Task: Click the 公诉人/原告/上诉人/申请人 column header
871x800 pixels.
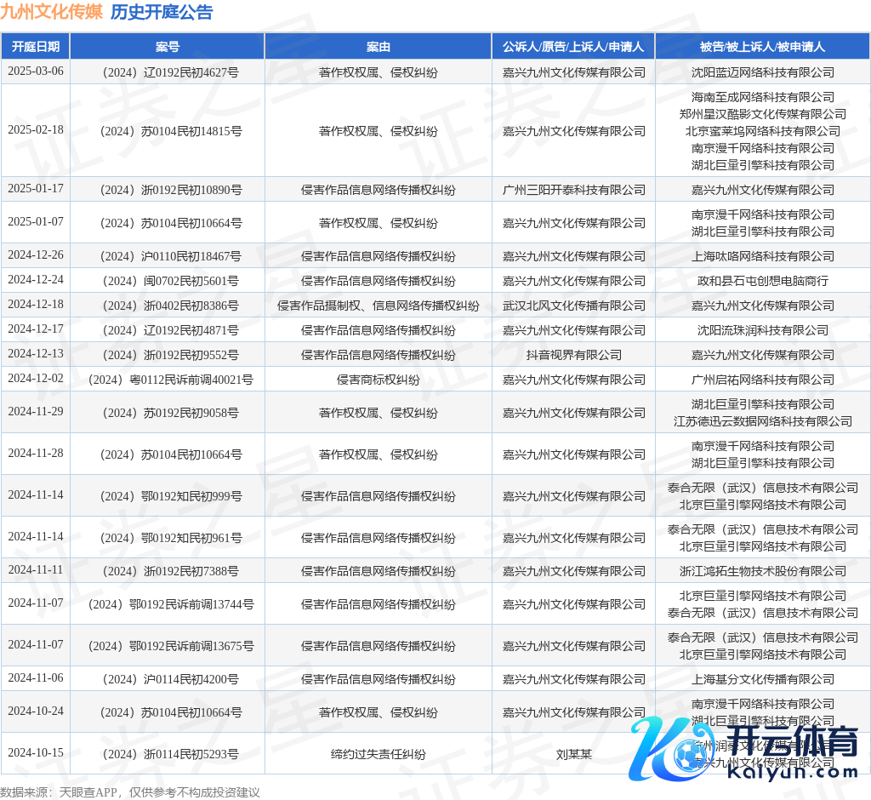Action: point(573,47)
